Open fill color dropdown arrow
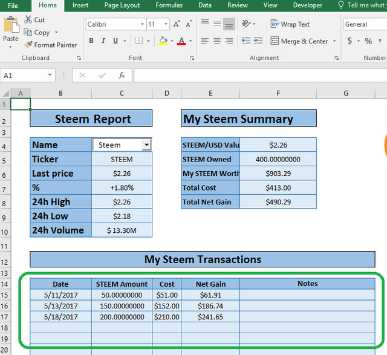 tap(172, 41)
